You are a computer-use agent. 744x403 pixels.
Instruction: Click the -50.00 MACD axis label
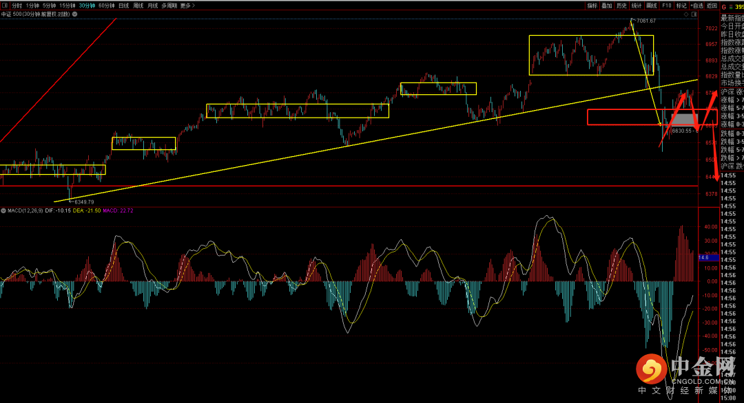click(x=710, y=351)
